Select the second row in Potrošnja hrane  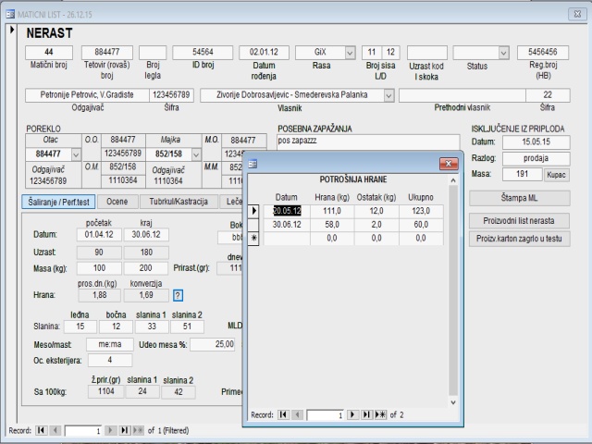tap(255, 224)
